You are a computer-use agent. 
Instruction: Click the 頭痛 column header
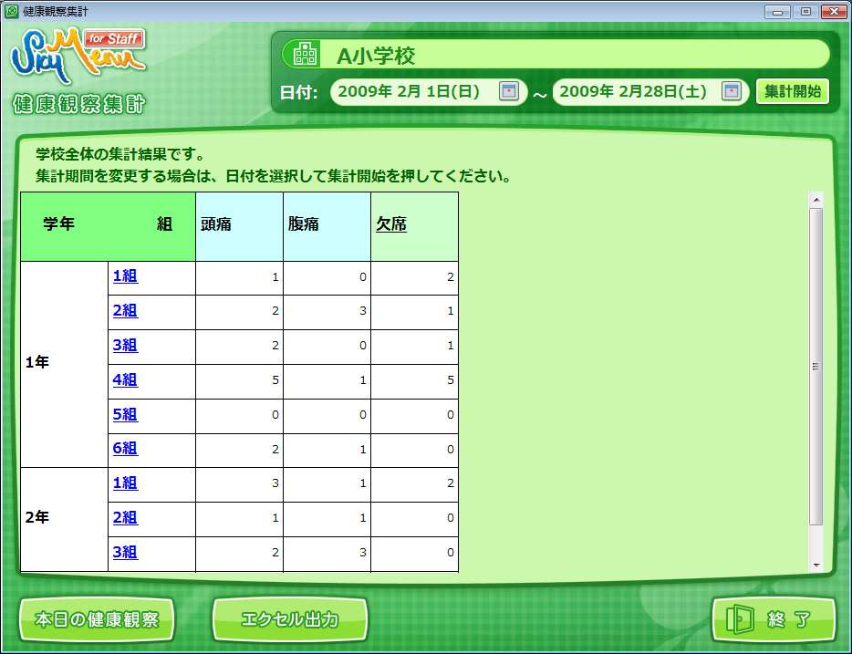(239, 226)
